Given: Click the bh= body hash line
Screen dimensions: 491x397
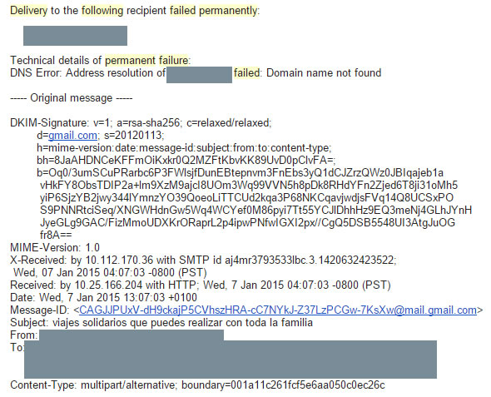Looking at the screenshot, I should (x=186, y=161).
